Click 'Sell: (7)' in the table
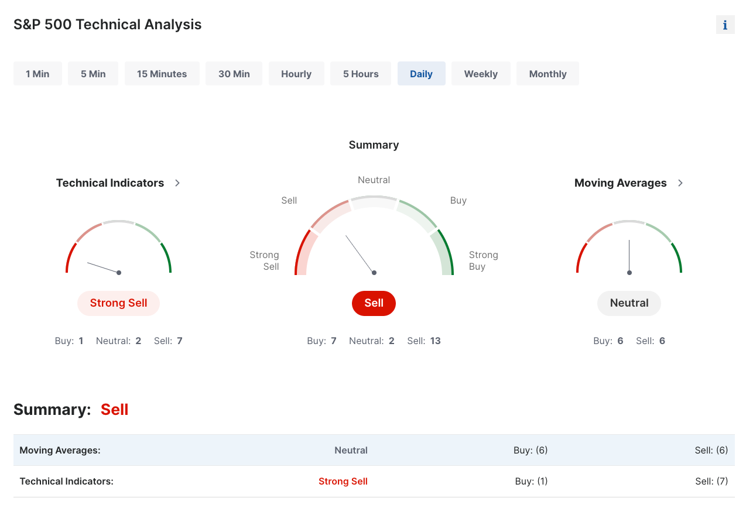Screen dimensions: 746x522 tap(711, 482)
